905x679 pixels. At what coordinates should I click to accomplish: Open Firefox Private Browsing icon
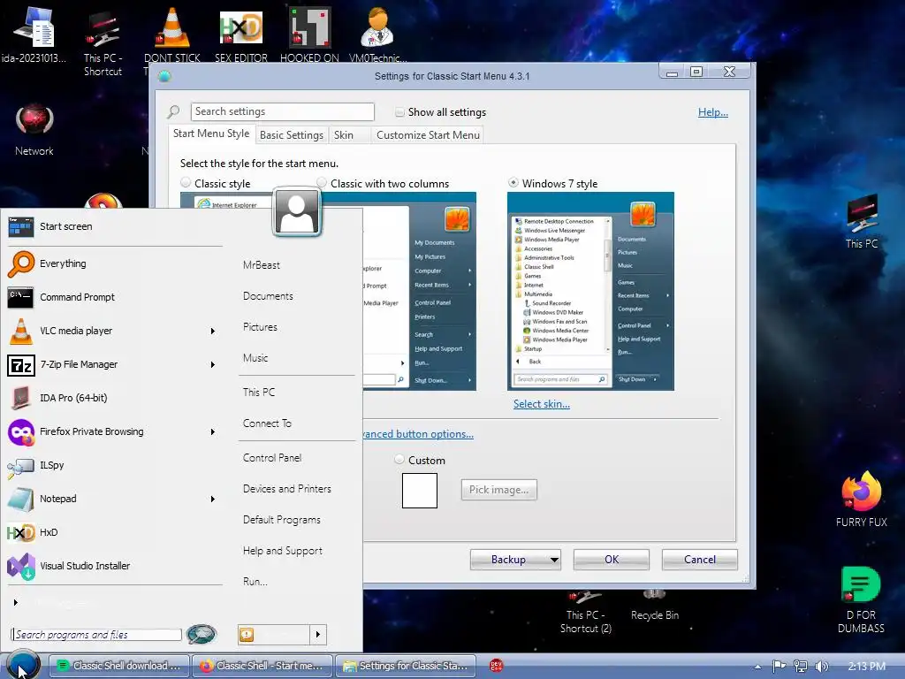coord(21,431)
